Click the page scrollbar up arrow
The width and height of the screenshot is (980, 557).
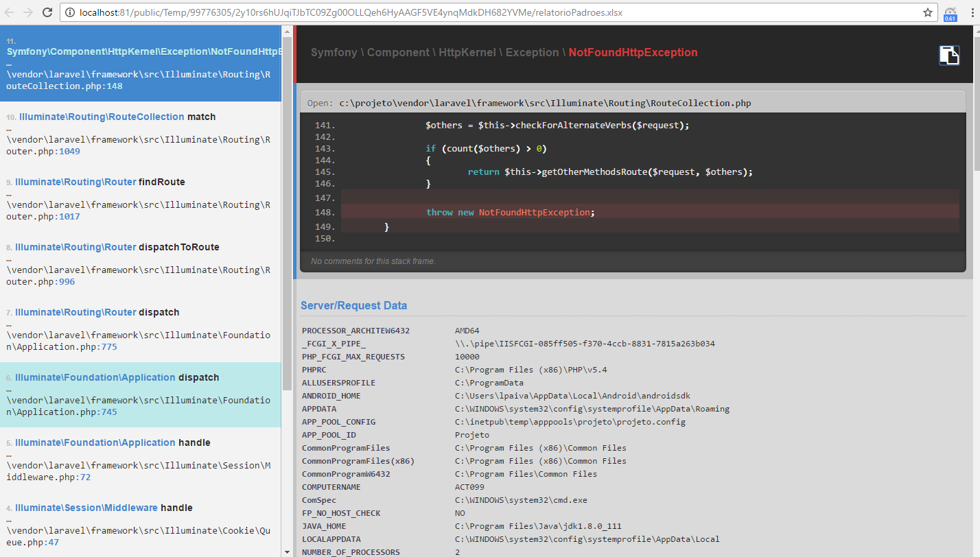[975, 30]
